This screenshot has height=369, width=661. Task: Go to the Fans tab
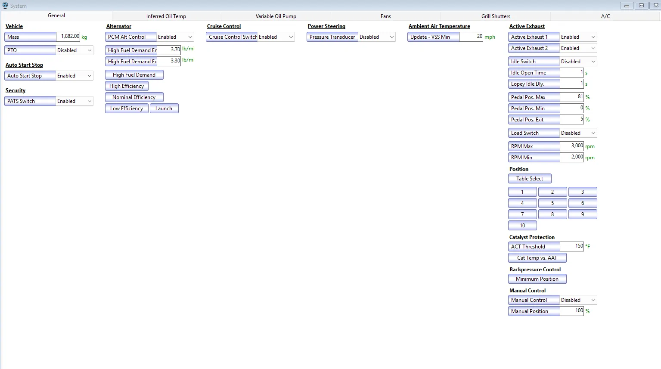(x=386, y=16)
